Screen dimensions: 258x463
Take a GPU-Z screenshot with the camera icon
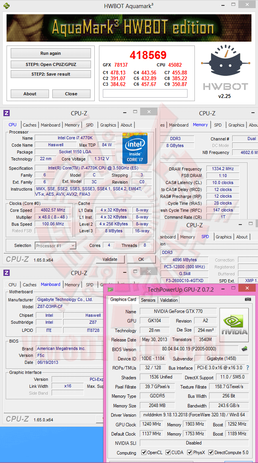pyautogui.click(x=248, y=299)
